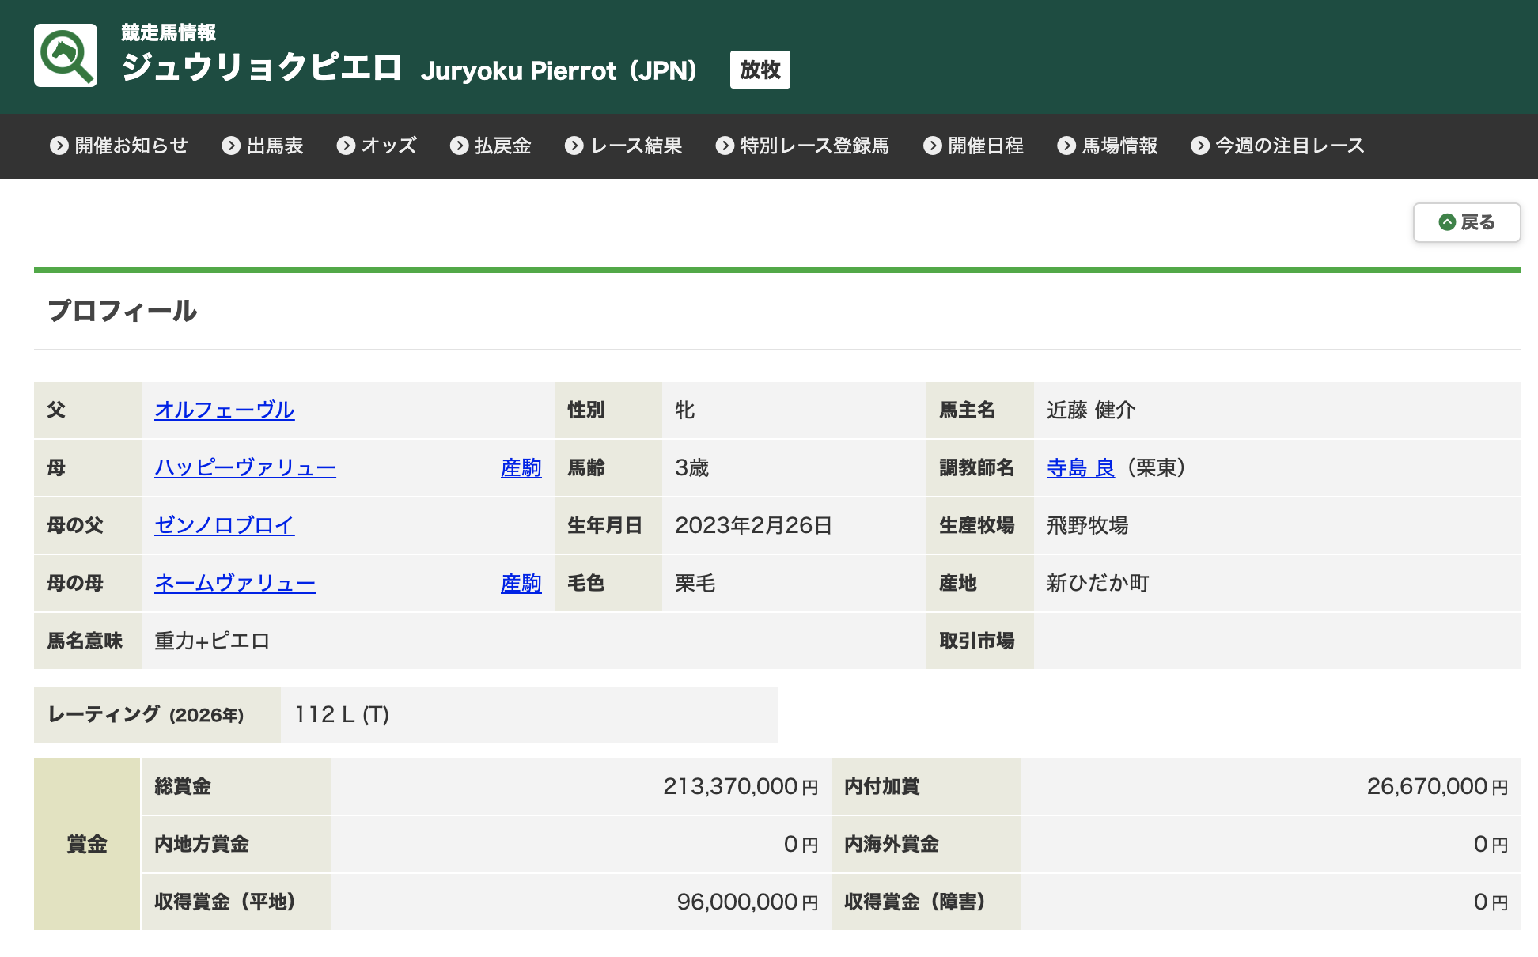Click the 調教師名 label cell
This screenshot has height=957, width=1538.
click(x=980, y=467)
